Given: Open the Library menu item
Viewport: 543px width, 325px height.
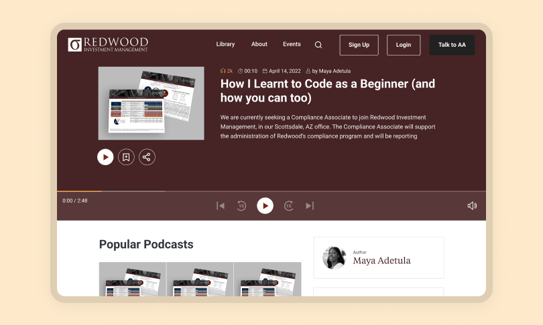Looking at the screenshot, I should pyautogui.click(x=225, y=44).
